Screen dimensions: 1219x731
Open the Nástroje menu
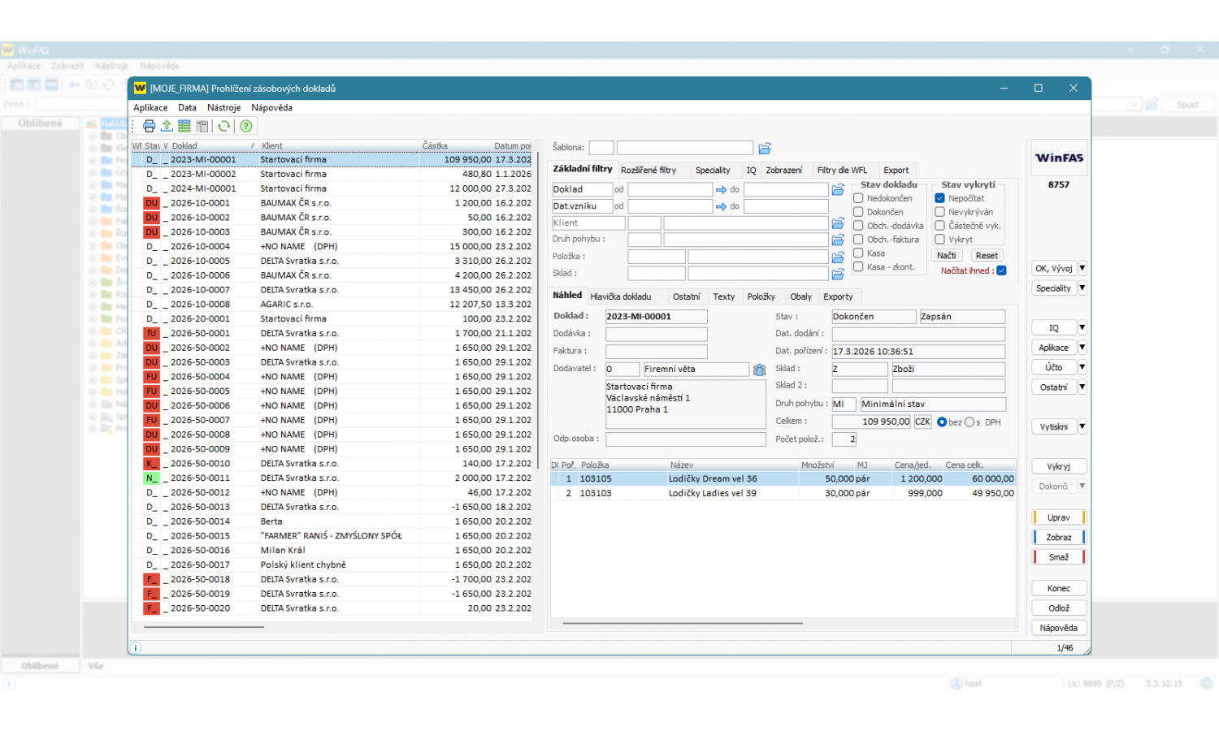[x=223, y=107]
